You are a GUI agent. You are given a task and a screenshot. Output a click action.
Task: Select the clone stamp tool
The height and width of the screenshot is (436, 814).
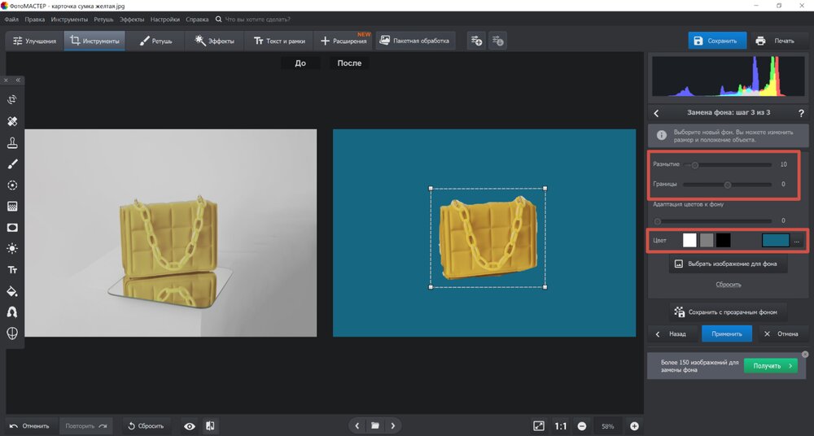tap(12, 143)
